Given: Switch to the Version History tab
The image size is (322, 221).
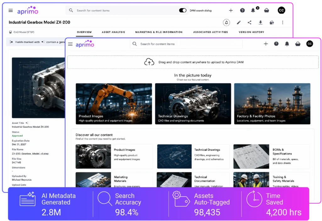Looking at the screenshot, I should (251, 32).
